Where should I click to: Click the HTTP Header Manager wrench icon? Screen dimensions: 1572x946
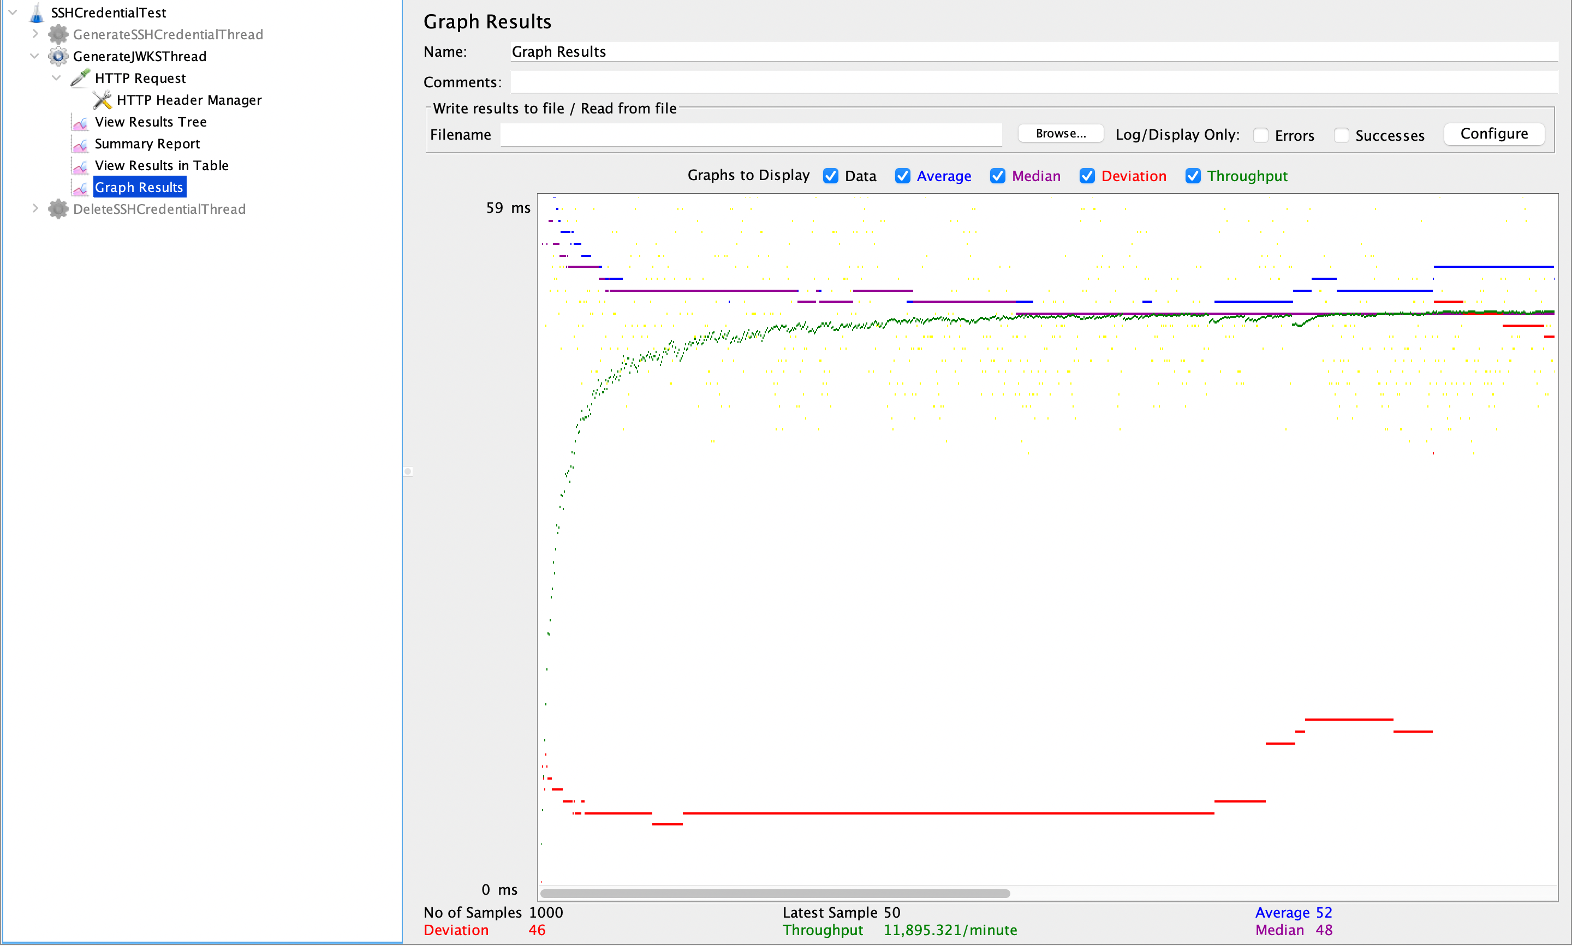coord(102,100)
